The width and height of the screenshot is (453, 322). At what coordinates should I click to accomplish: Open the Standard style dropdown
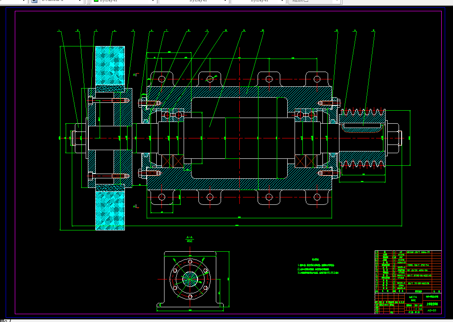pos(61,1)
